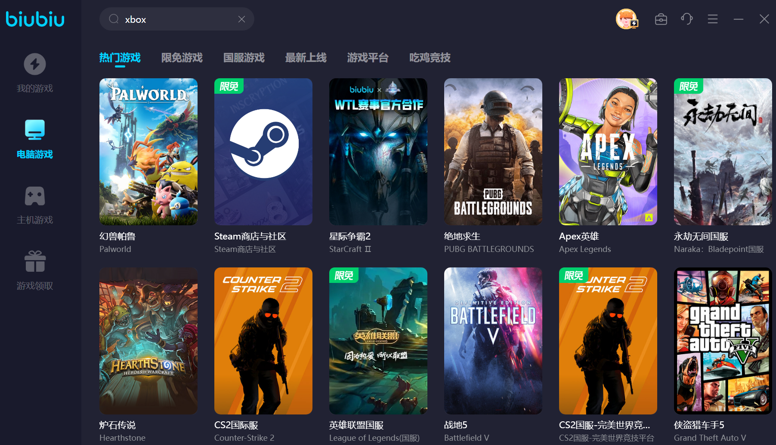Image resolution: width=776 pixels, height=445 pixels.
Task: Click inside the search field containing xbox
Action: 177,19
